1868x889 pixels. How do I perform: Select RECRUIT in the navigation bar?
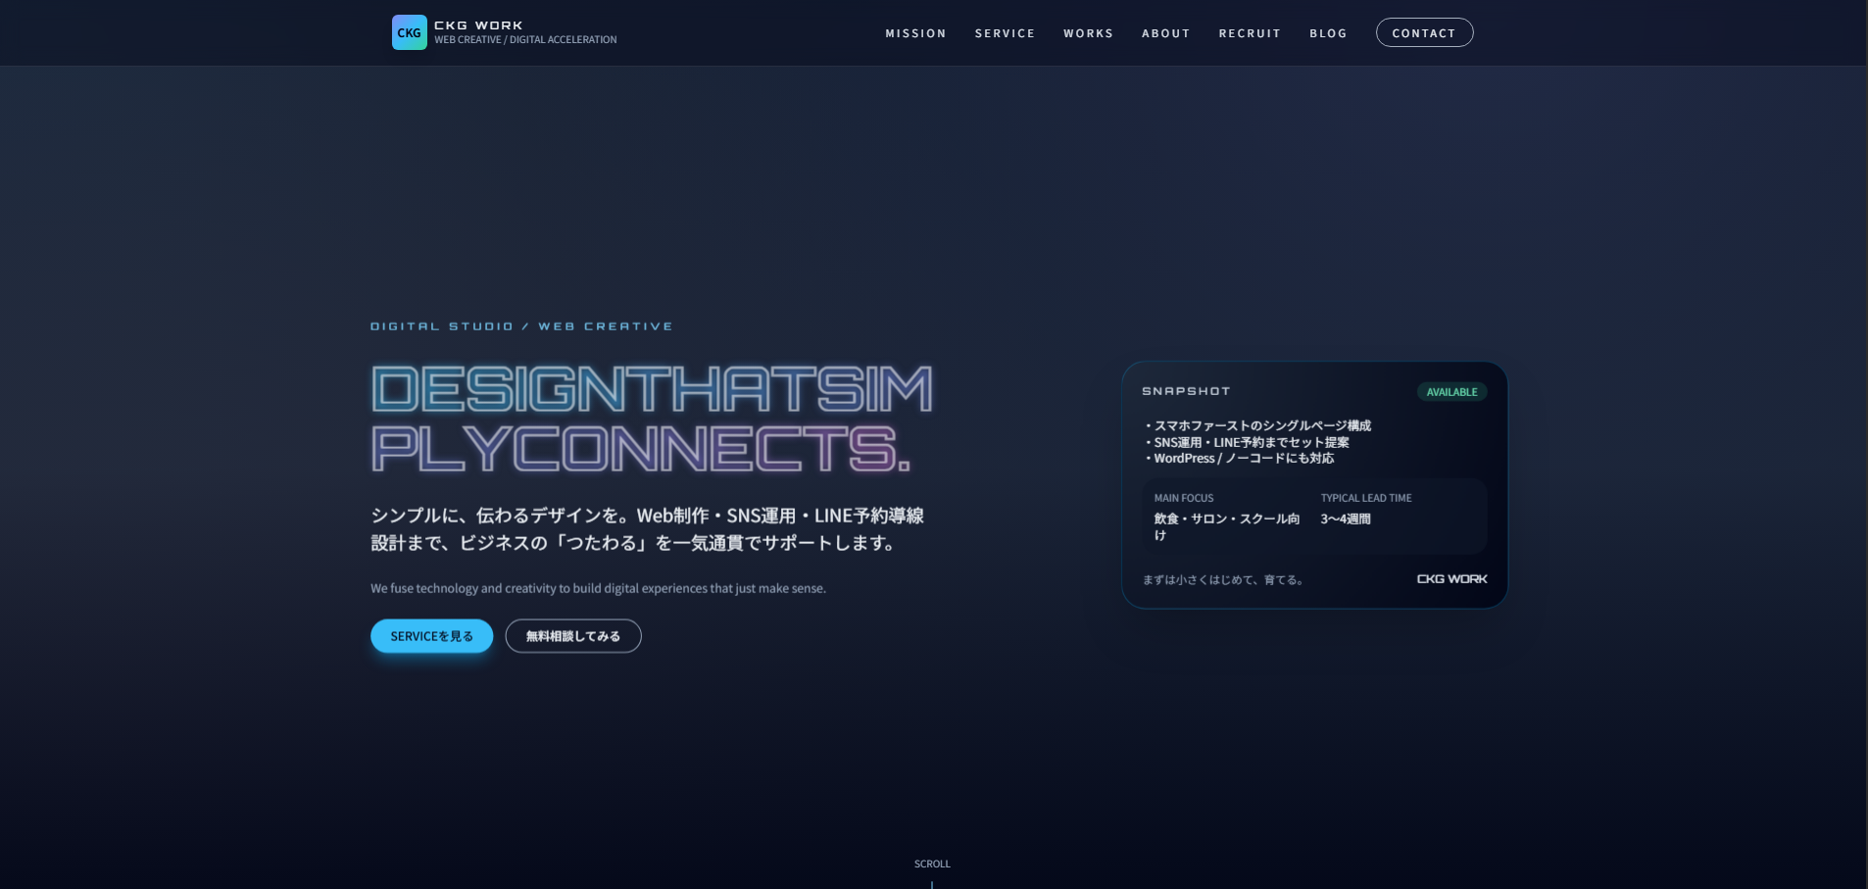point(1249,32)
